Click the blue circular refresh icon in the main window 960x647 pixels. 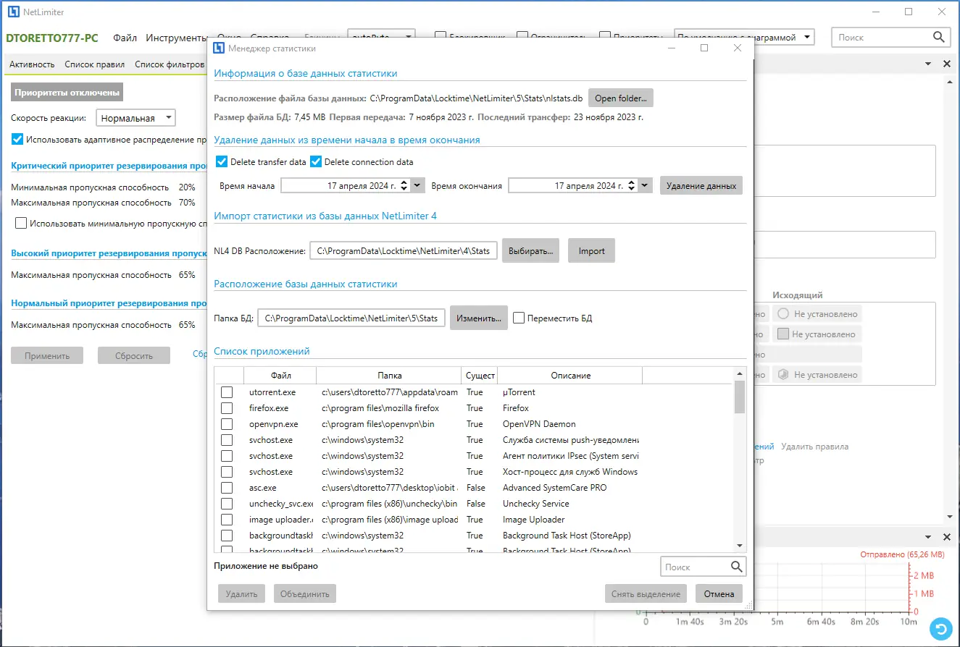940,627
